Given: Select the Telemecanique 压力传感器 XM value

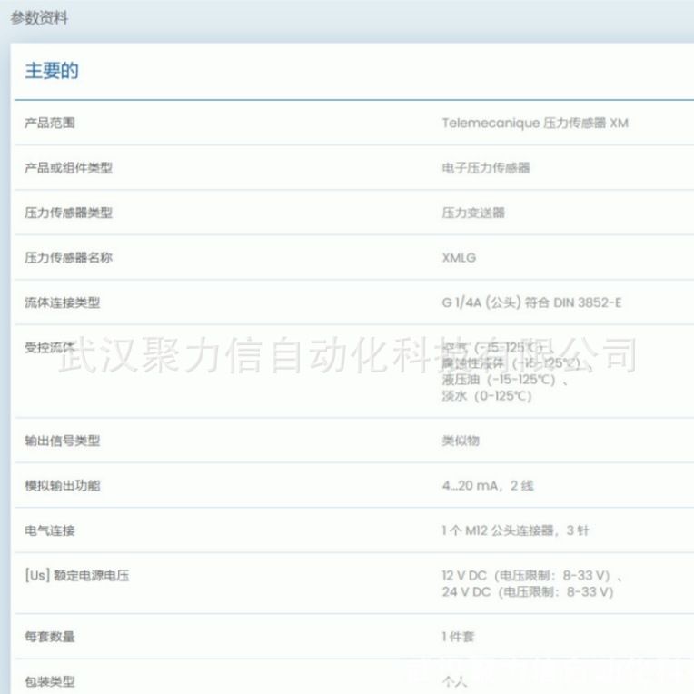Looking at the screenshot, I should (534, 123).
